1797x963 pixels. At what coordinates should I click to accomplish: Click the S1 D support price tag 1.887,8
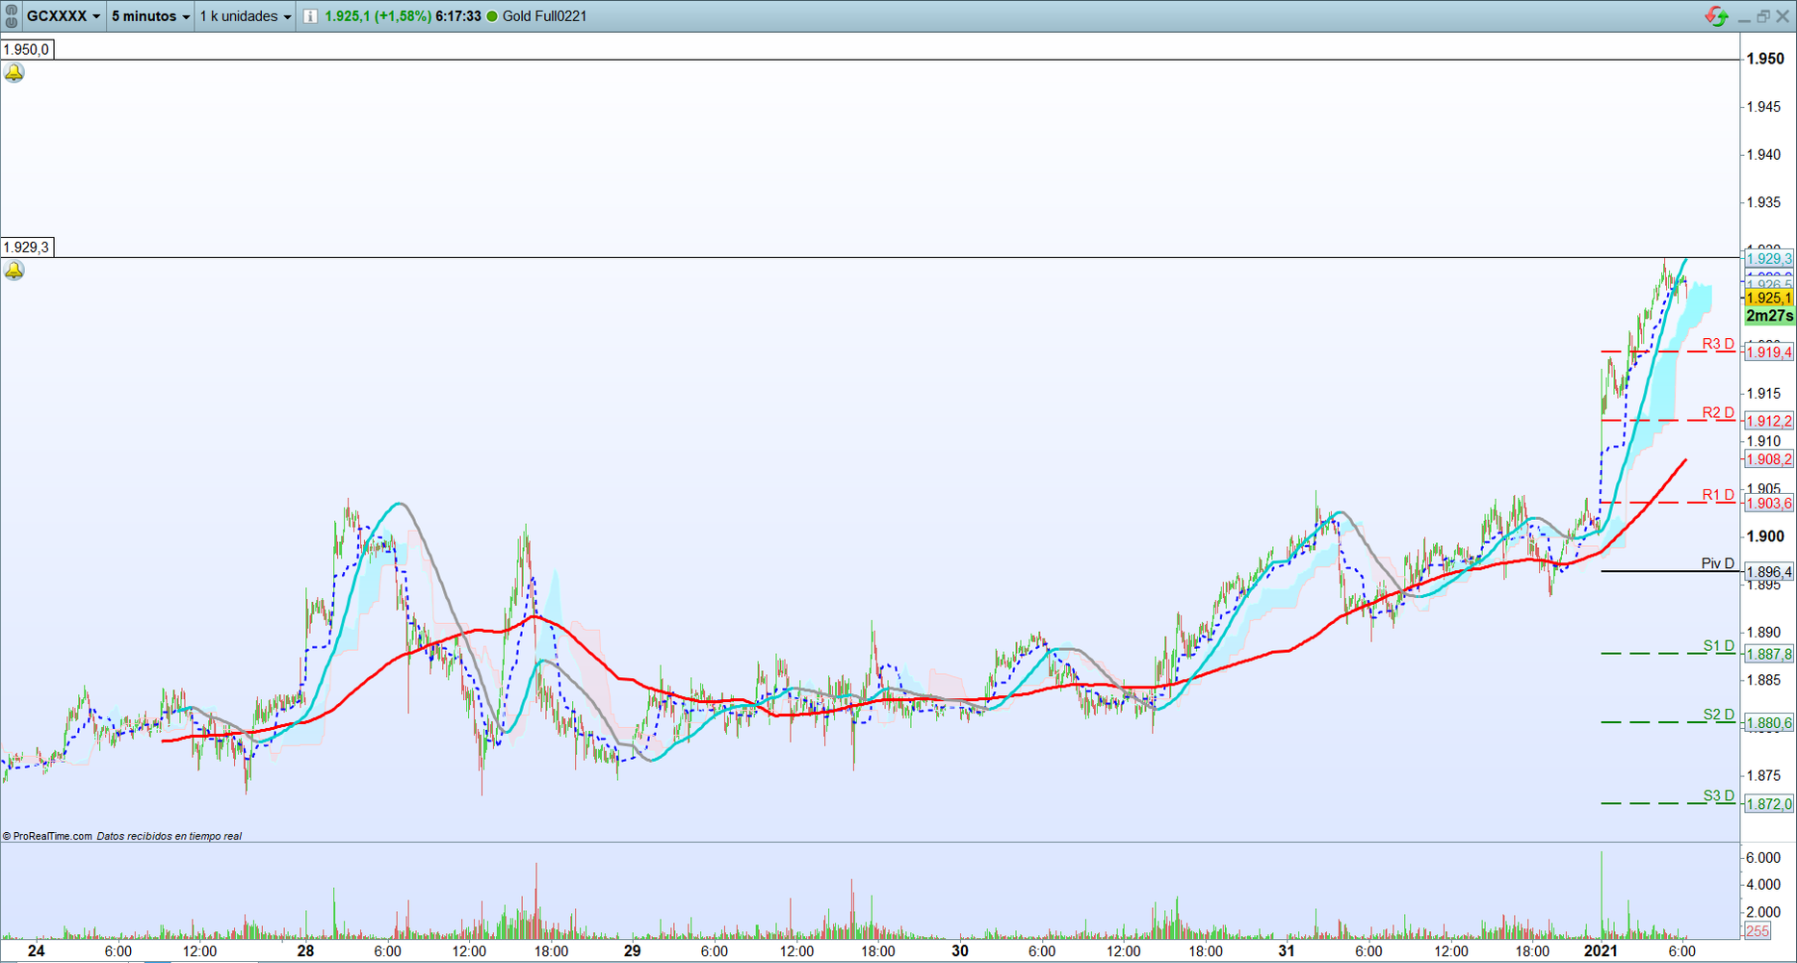click(1769, 655)
